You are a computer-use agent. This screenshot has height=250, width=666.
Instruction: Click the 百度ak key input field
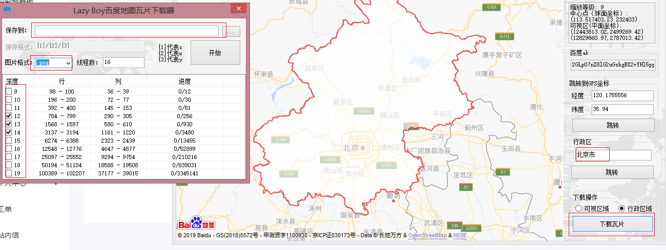coord(613,64)
